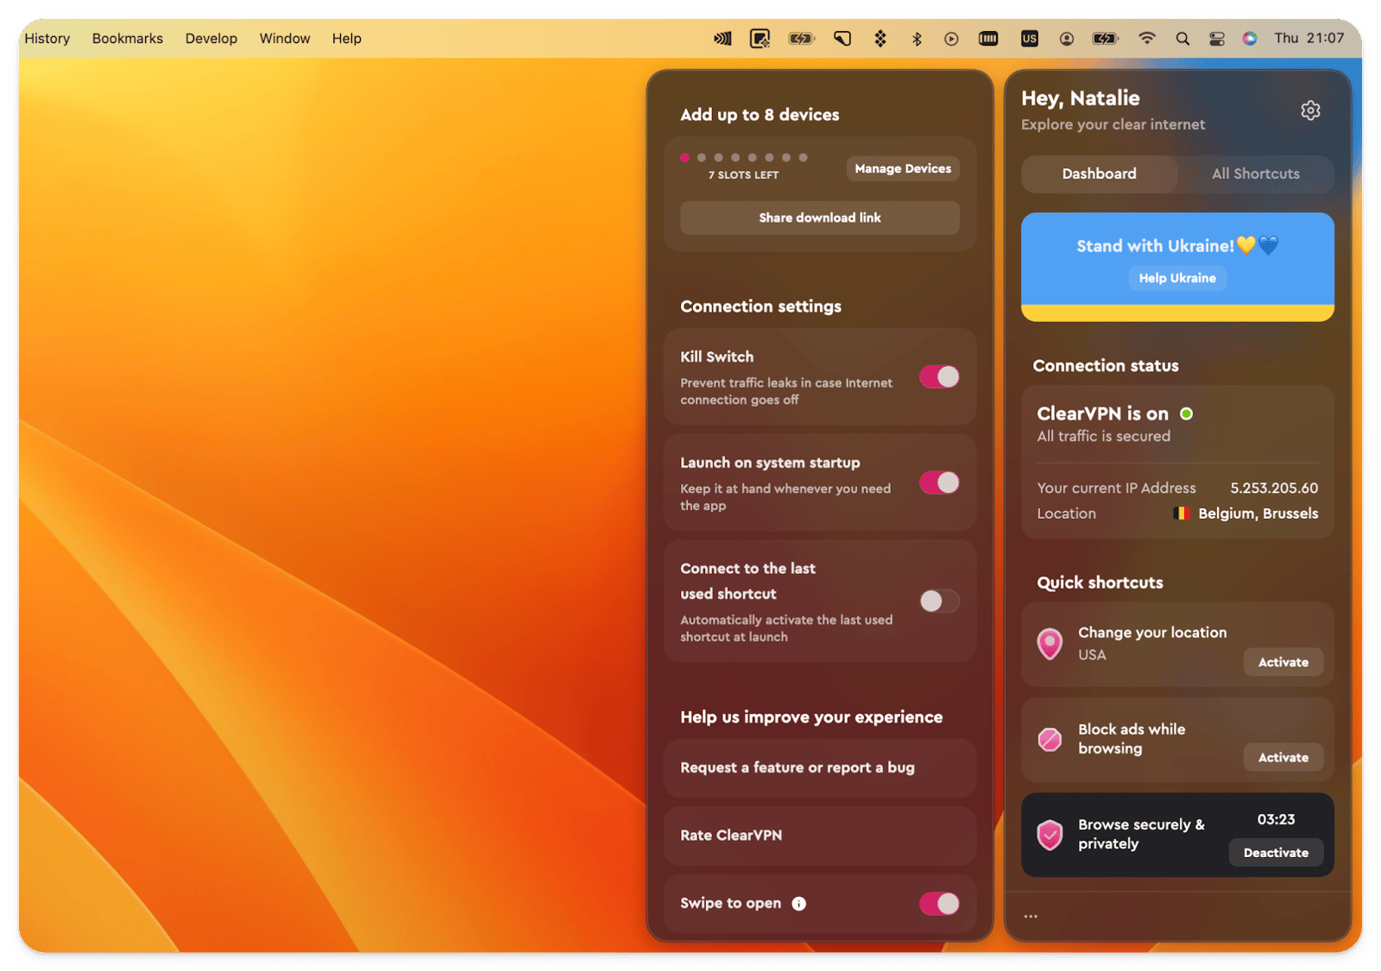Click the Dropbox icon in the menu bar
The height and width of the screenshot is (971, 1381).
pyautogui.click(x=880, y=38)
